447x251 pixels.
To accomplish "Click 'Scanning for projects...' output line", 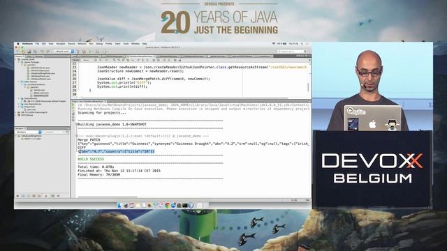I will [x=102, y=113].
